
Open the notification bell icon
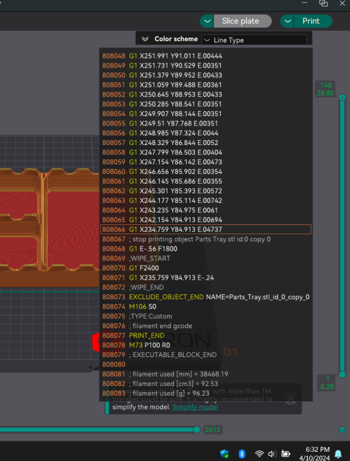338,454
